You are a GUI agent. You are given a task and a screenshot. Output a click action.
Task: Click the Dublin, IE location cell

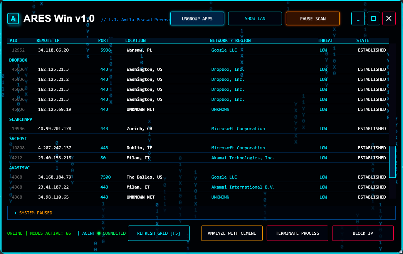pyautogui.click(x=139, y=148)
